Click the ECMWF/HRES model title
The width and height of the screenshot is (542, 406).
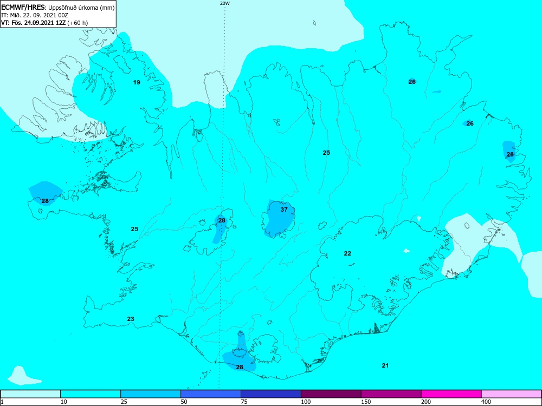click(23, 8)
